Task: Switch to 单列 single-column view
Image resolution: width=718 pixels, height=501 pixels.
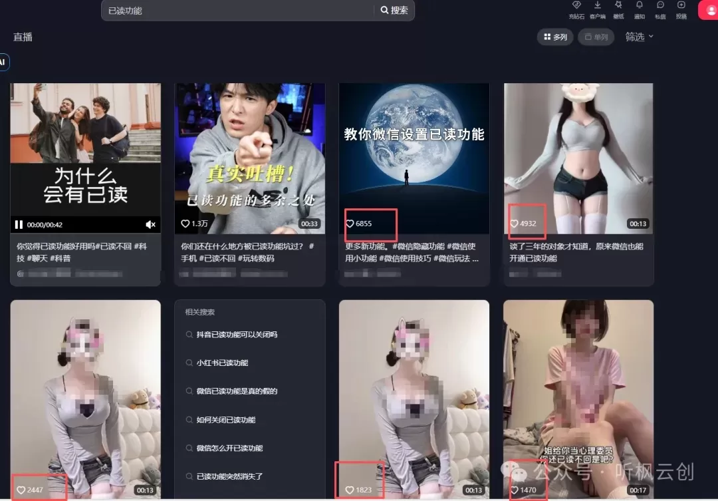Action: coord(596,37)
